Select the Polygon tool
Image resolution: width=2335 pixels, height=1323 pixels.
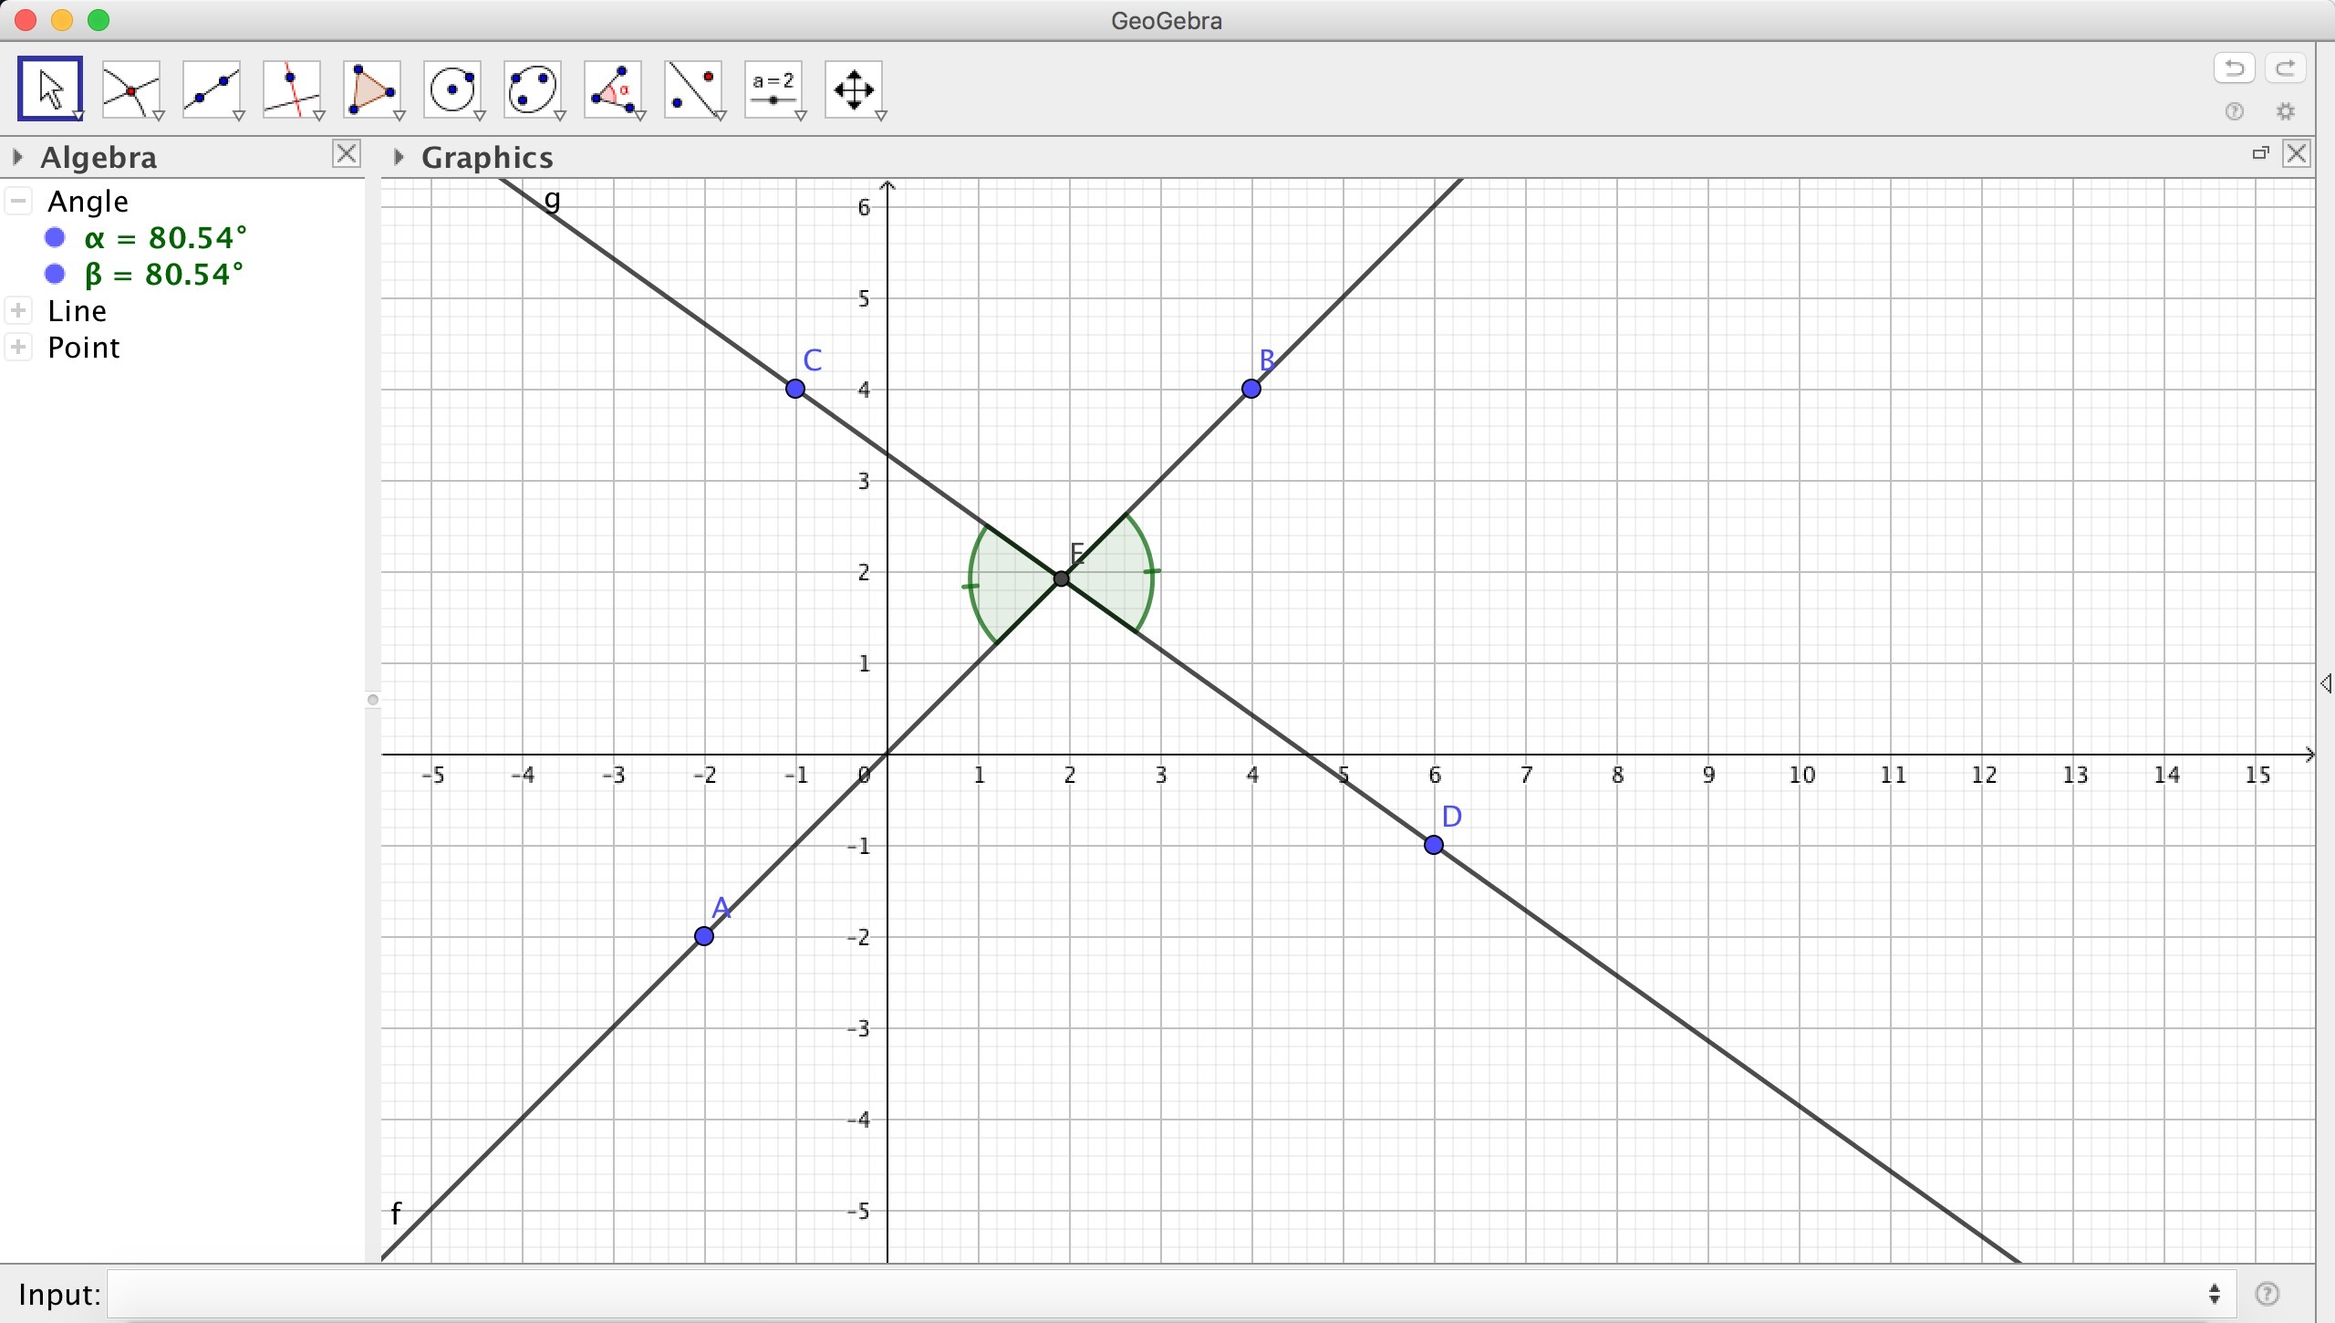click(x=372, y=89)
